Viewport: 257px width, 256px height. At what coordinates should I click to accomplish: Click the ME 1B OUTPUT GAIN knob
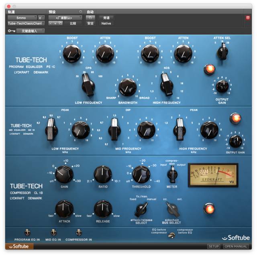point(236,141)
